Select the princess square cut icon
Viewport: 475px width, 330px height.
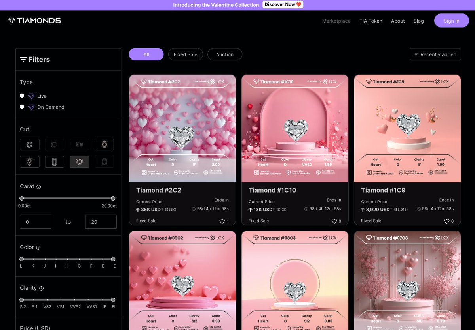[54, 144]
